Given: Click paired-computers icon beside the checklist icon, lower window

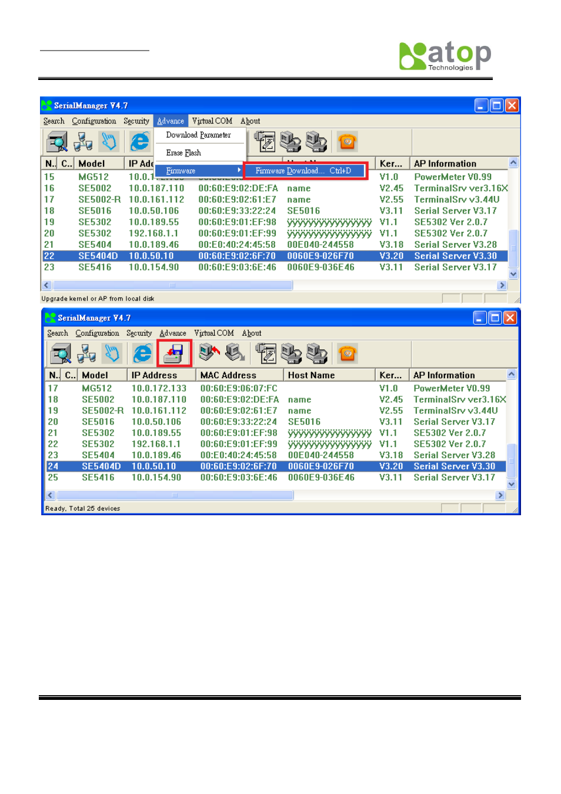Looking at the screenshot, I should [x=291, y=353].
